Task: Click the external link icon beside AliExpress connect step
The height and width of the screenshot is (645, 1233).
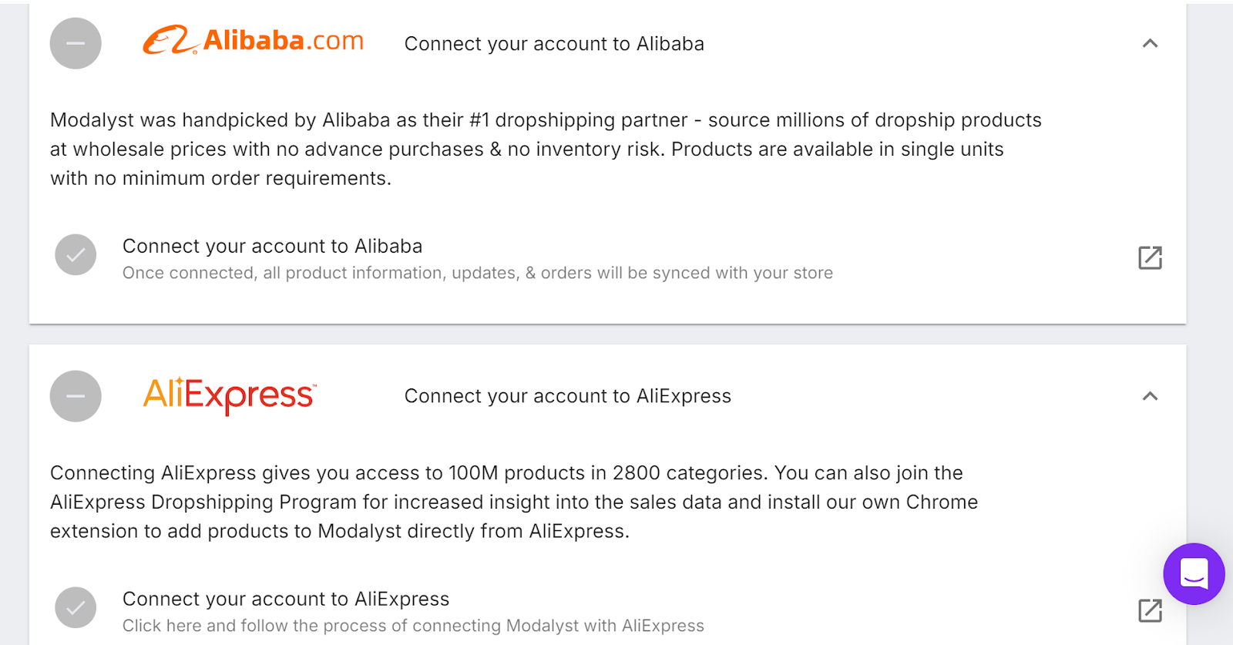Action: coord(1149,610)
